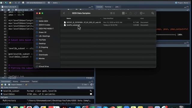Click the editor find magnifier icon
This screenshot has height=108, width=192.
[31, 10]
